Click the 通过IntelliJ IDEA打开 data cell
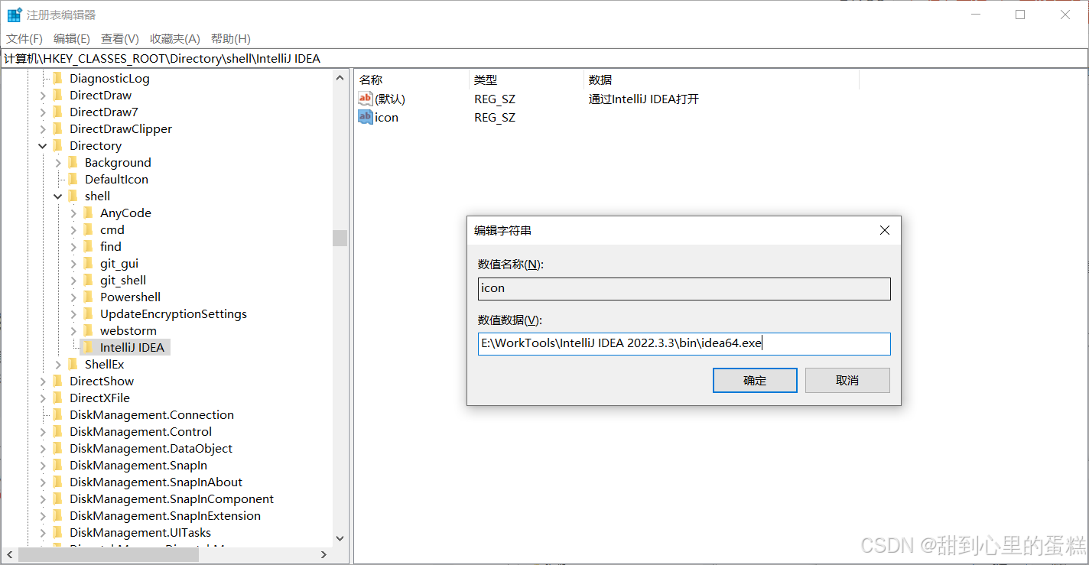This screenshot has width=1089, height=565. click(644, 99)
